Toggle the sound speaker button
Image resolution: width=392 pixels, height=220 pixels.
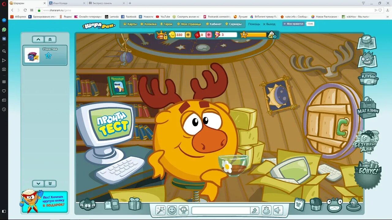tap(278, 210)
